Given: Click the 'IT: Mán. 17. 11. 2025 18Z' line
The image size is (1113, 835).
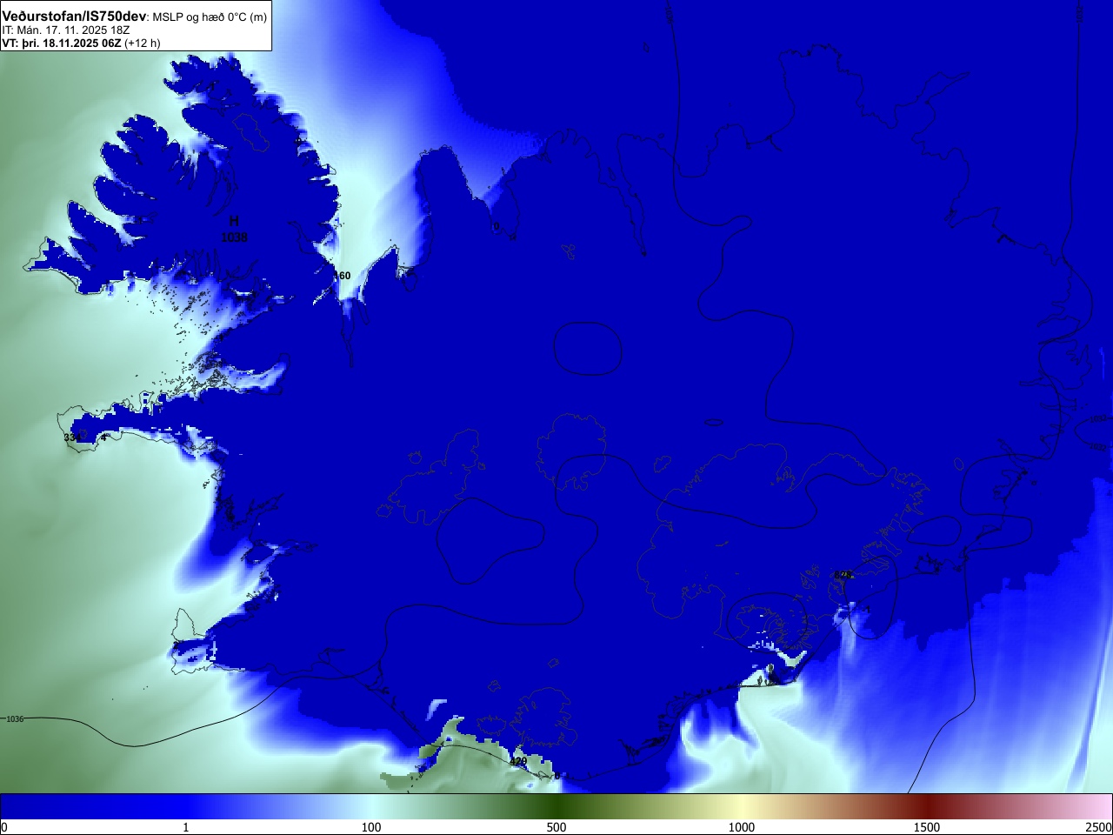Looking at the screenshot, I should (x=66, y=30).
